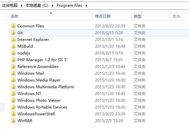The height and width of the screenshot is (133, 189).
Task: Select the Common Files folder icon
Action: (13, 26)
